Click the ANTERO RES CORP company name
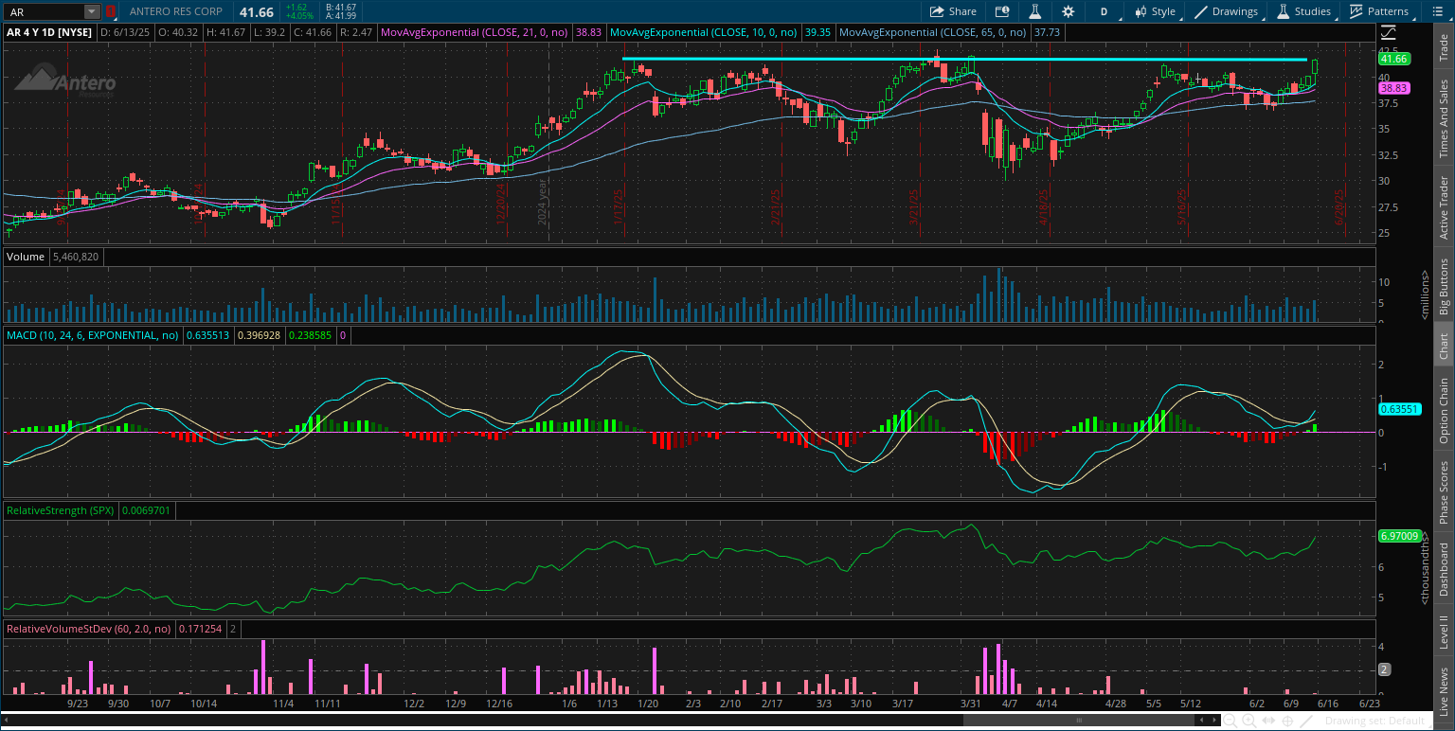Screen dimensions: 1455x731 177,11
